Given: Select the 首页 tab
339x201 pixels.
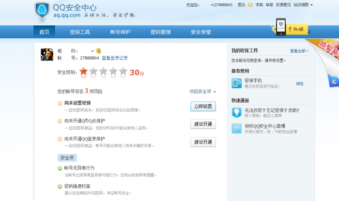Looking at the screenshot, I should 45,32.
